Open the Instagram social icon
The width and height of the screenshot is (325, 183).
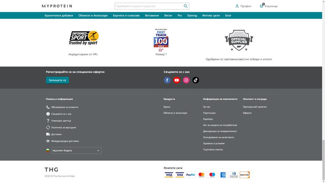[186, 80]
